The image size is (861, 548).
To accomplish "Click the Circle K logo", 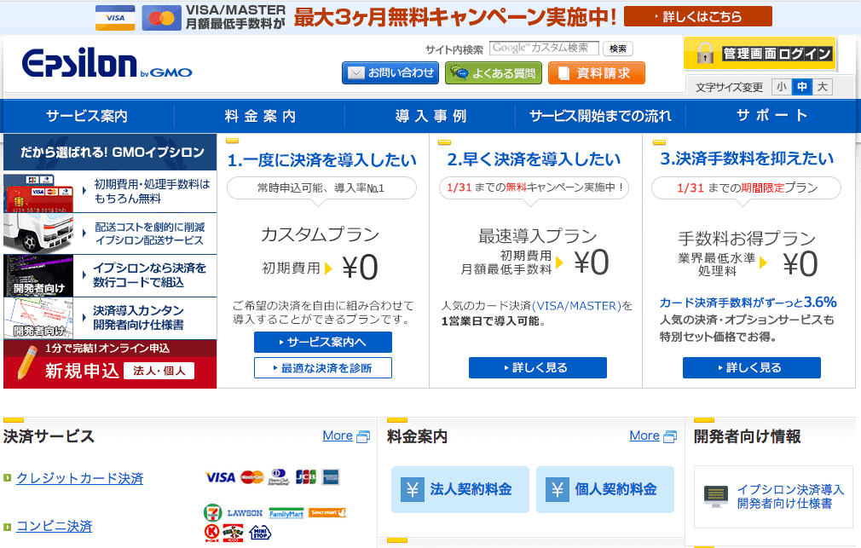I will click(212, 532).
